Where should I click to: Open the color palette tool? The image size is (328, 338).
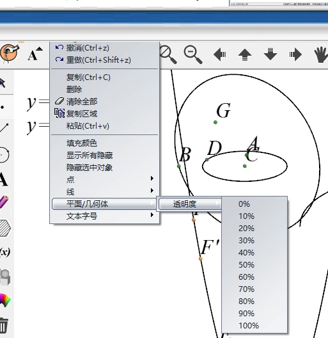point(4,300)
